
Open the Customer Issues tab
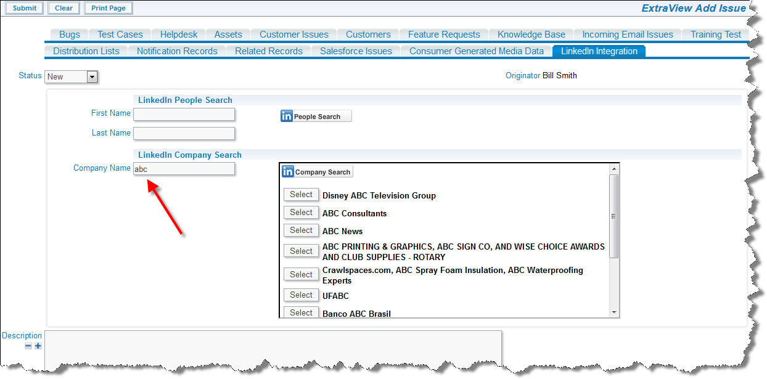pyautogui.click(x=294, y=35)
